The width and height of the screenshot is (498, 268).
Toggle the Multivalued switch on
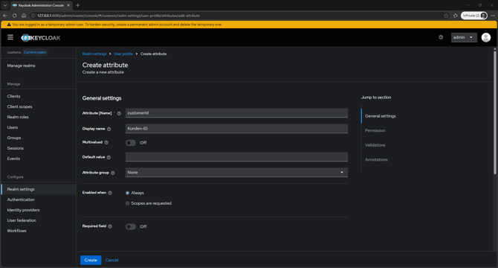[x=131, y=143]
